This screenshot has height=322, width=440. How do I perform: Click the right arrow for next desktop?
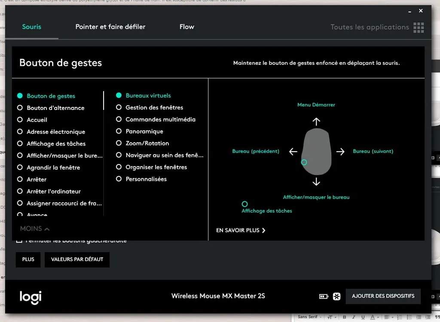point(340,152)
